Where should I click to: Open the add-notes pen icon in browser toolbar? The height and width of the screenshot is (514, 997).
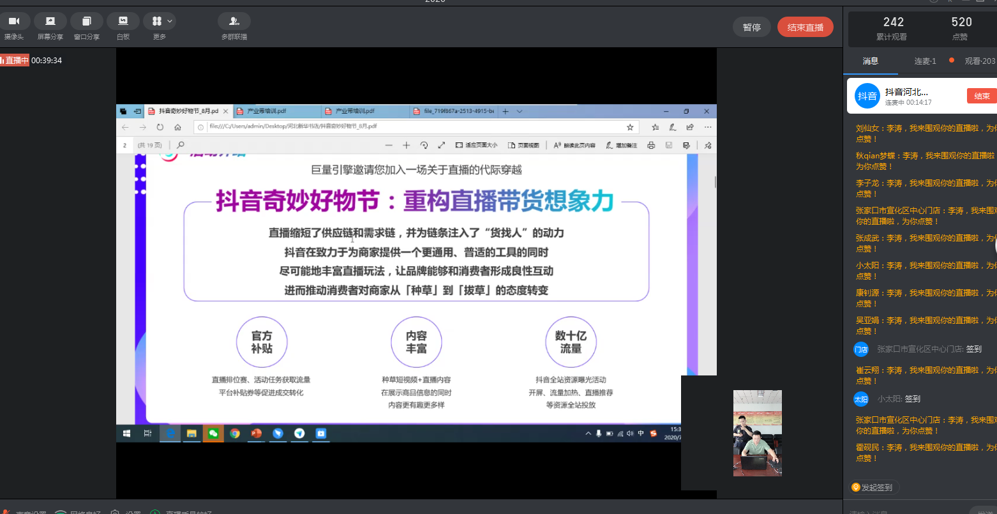pyautogui.click(x=672, y=127)
